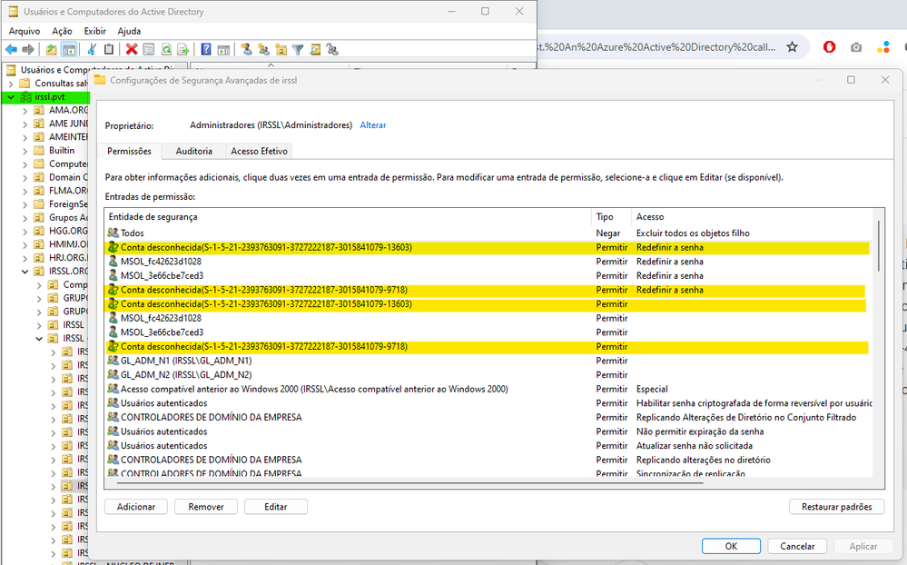Click the Alterar owner link
This screenshot has height=565, width=907.
tap(373, 125)
